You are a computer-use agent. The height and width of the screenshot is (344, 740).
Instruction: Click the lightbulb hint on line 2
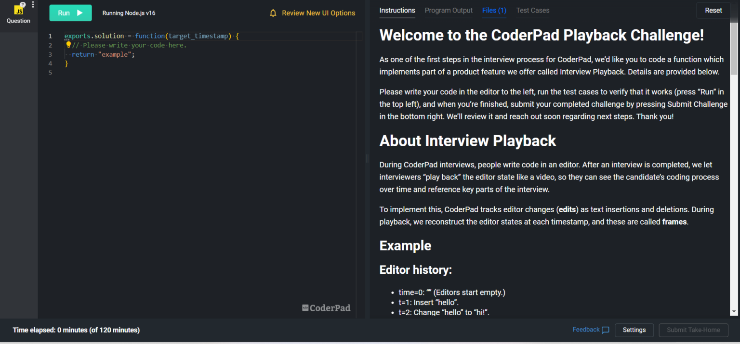pos(68,44)
